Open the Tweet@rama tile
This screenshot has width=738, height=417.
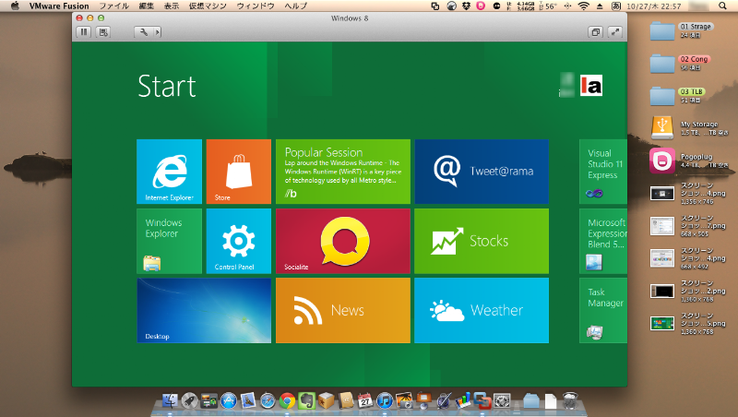pos(481,172)
